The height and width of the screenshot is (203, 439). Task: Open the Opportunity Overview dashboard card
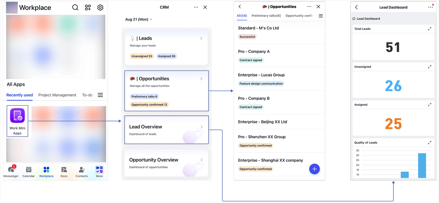pyautogui.click(x=167, y=163)
